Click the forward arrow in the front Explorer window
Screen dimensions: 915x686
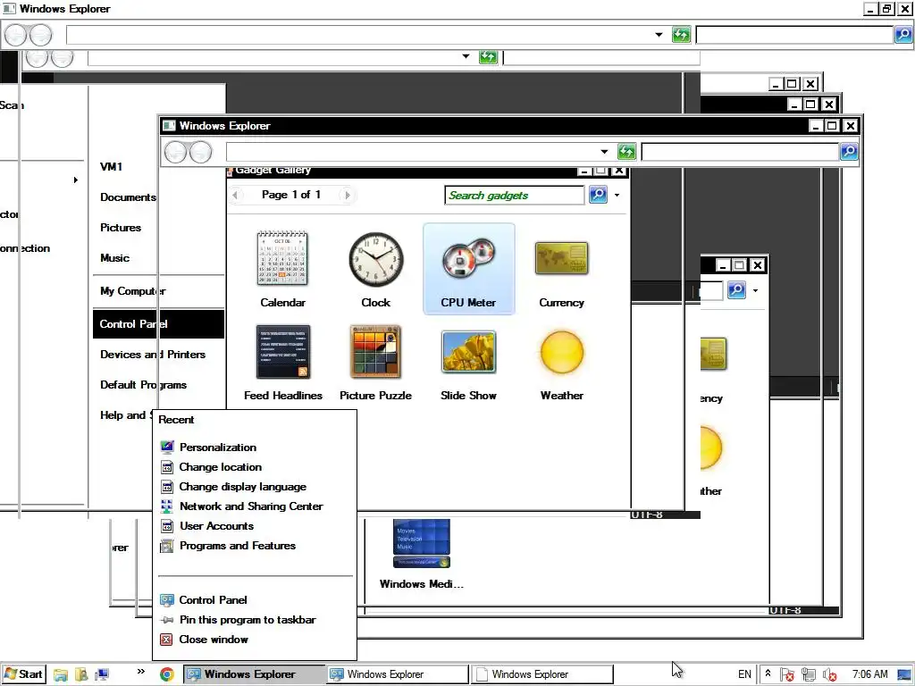pyautogui.click(x=201, y=152)
